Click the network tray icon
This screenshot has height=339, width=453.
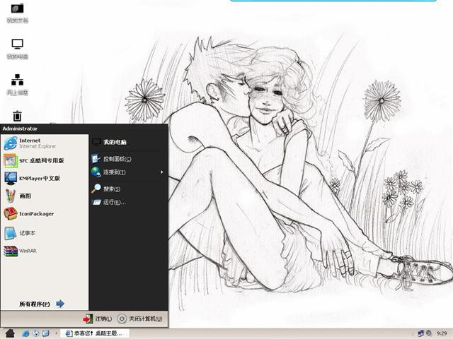tap(420, 333)
